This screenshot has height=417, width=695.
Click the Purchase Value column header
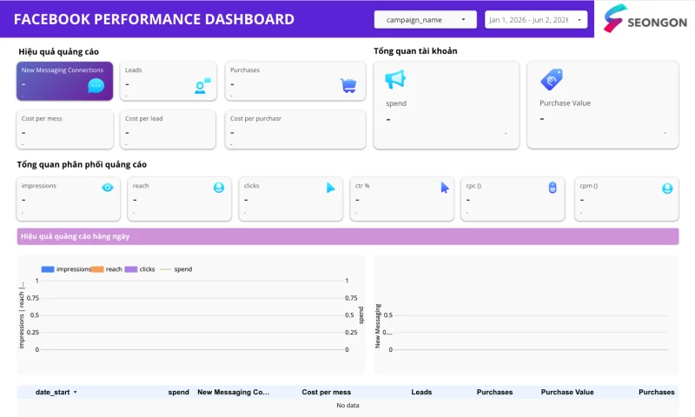pyautogui.click(x=567, y=392)
